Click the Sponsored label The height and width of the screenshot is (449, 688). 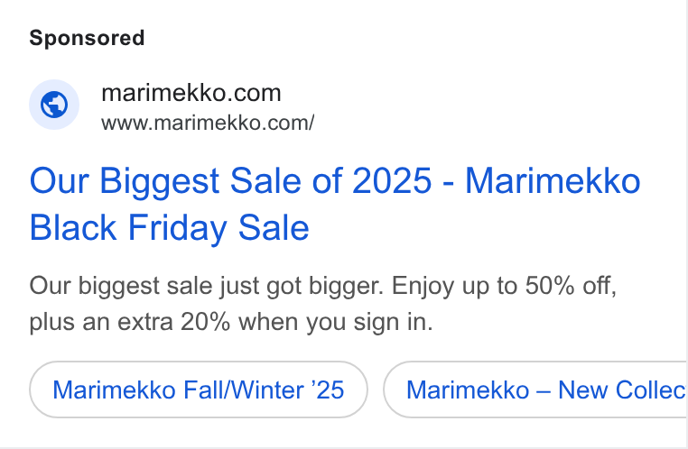coord(87,38)
